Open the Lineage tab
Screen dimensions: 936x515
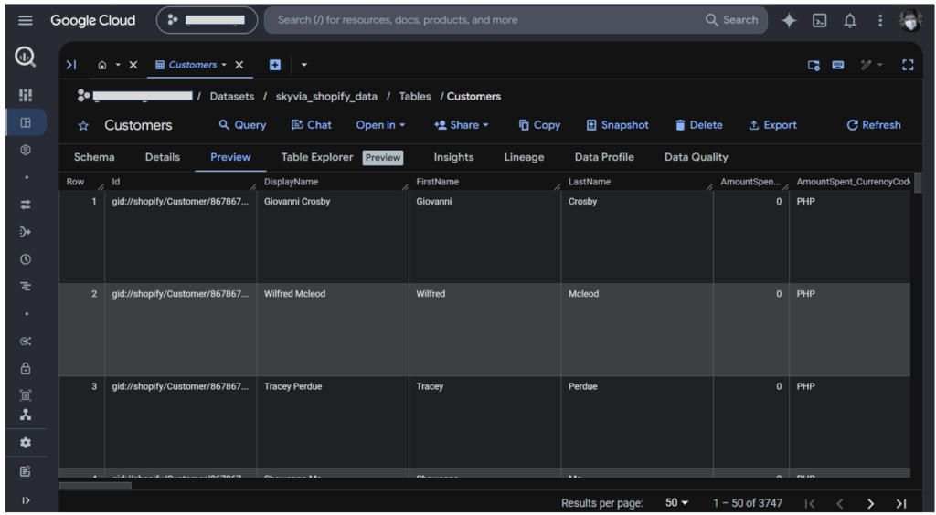(x=524, y=157)
